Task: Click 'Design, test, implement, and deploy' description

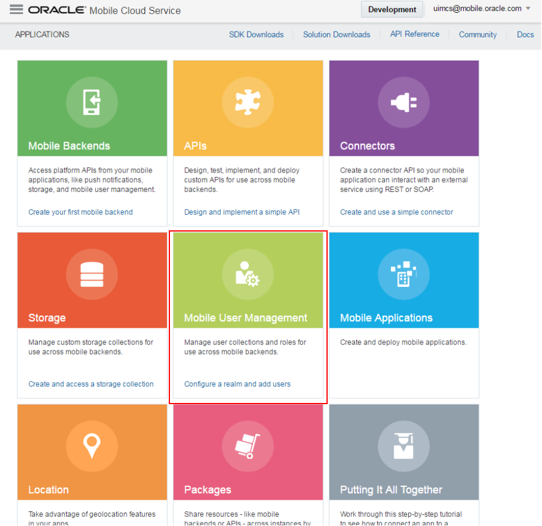Action: tap(242, 180)
